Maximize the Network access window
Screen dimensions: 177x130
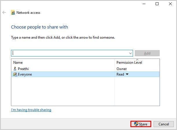tap(157, 4)
